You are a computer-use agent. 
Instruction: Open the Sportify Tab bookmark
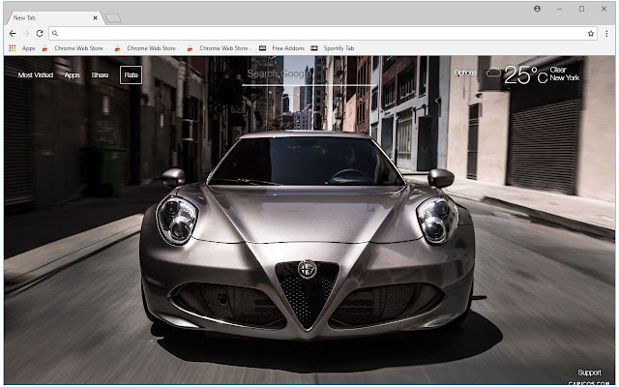(333, 48)
